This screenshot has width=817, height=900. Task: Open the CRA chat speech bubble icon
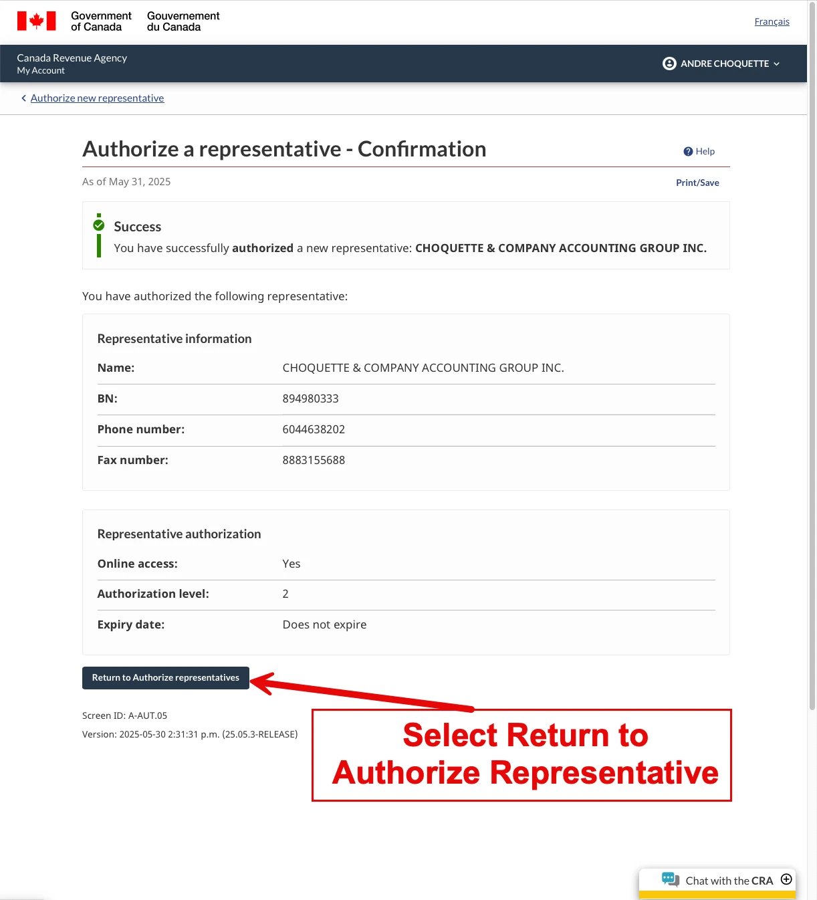point(670,879)
